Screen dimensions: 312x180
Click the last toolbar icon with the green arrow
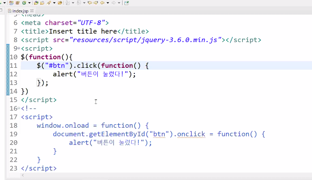point(126,3)
